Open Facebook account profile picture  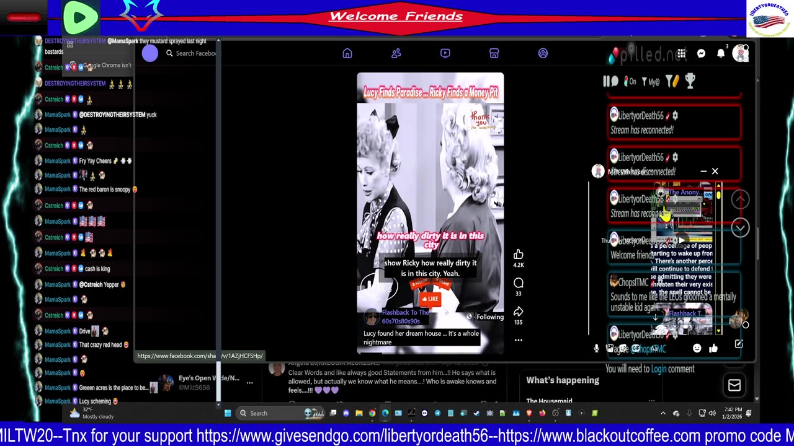pyautogui.click(x=741, y=54)
